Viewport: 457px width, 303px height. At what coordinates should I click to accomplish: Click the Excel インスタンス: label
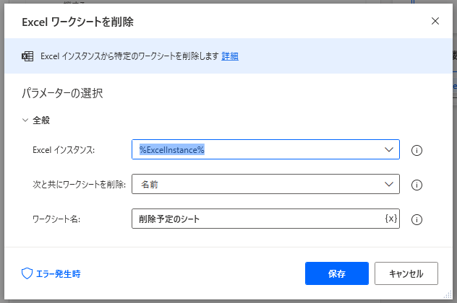click(x=64, y=150)
